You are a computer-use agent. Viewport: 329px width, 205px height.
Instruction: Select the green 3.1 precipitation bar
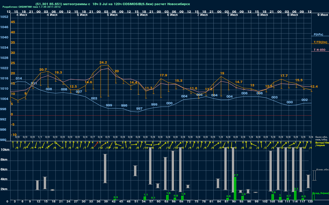click(x=295, y=195)
